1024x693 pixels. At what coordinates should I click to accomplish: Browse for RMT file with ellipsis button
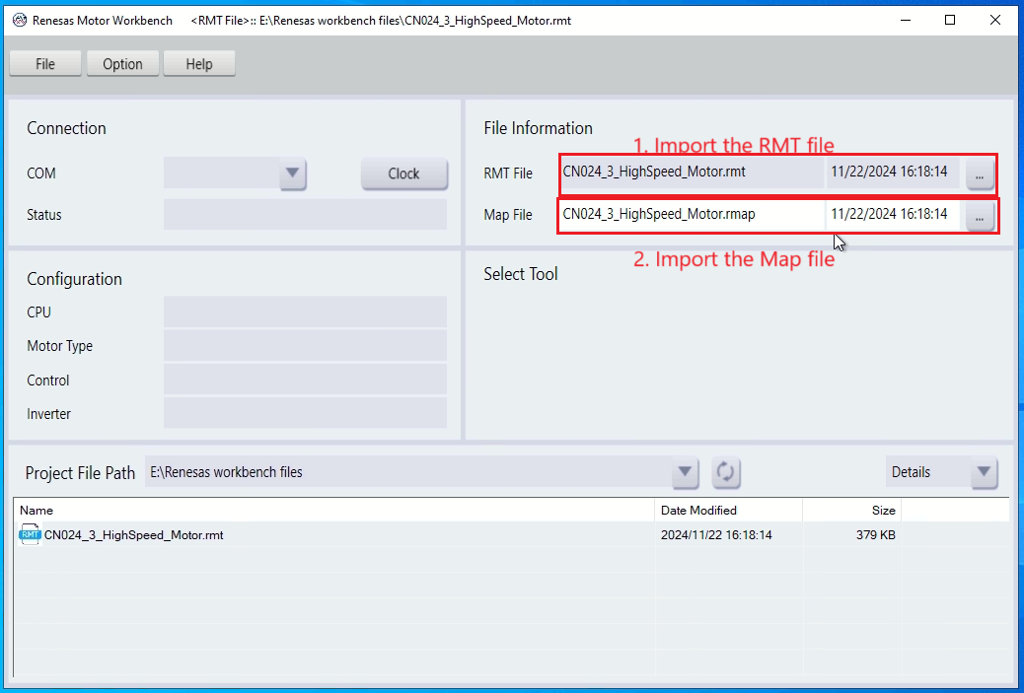(x=980, y=174)
